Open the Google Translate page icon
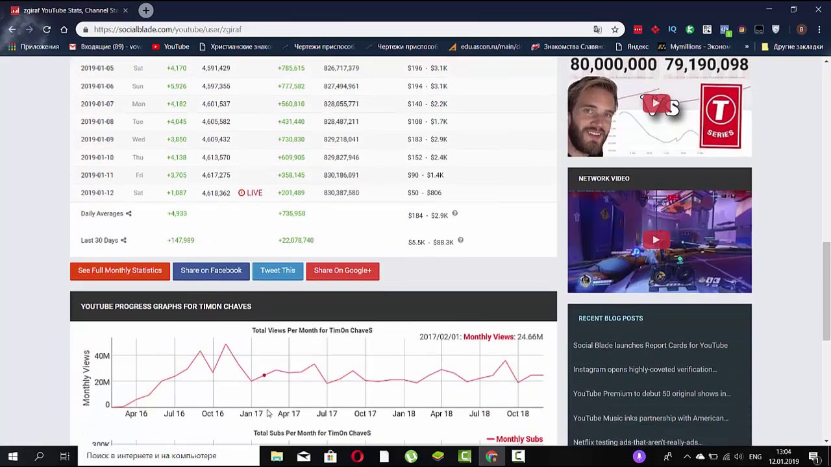 597,29
